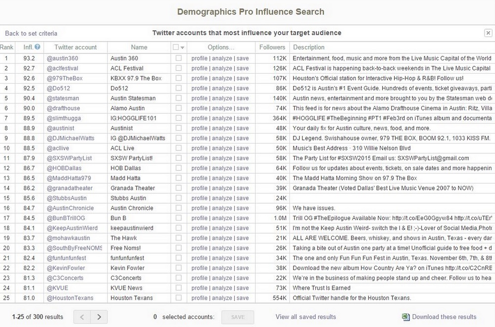Sort by the Rank column header

click(x=6, y=47)
